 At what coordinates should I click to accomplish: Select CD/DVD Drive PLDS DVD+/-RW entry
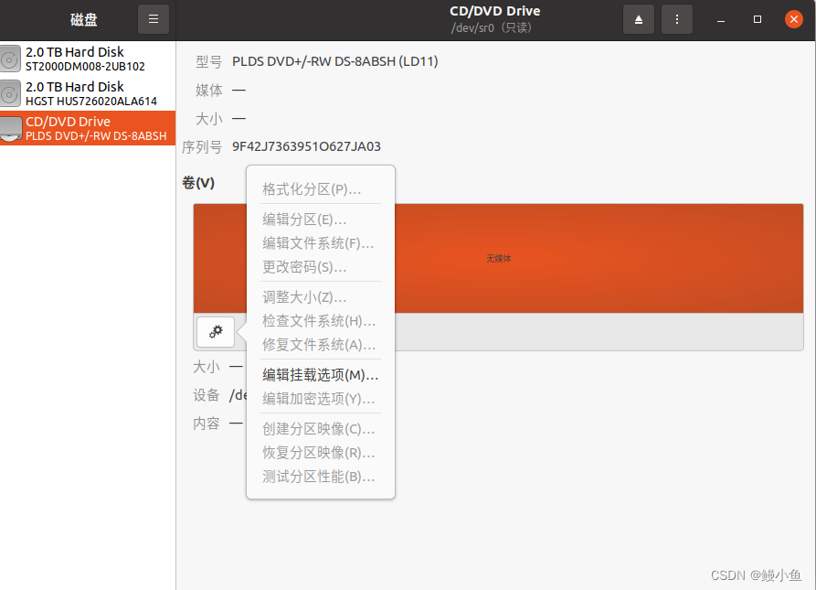click(x=88, y=128)
